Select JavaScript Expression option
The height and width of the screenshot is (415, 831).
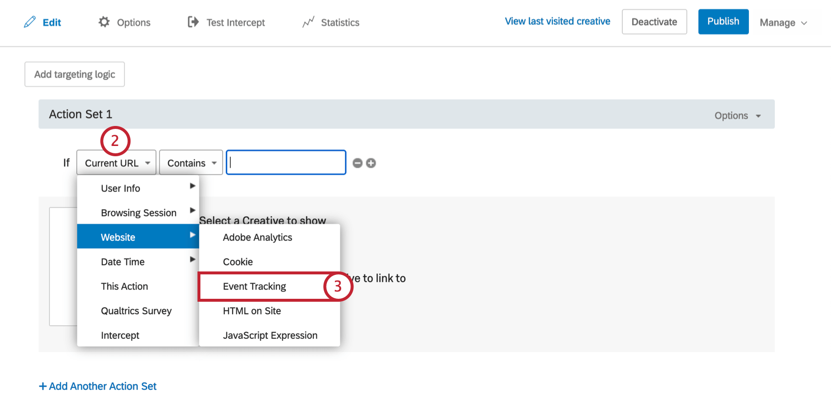coord(270,335)
